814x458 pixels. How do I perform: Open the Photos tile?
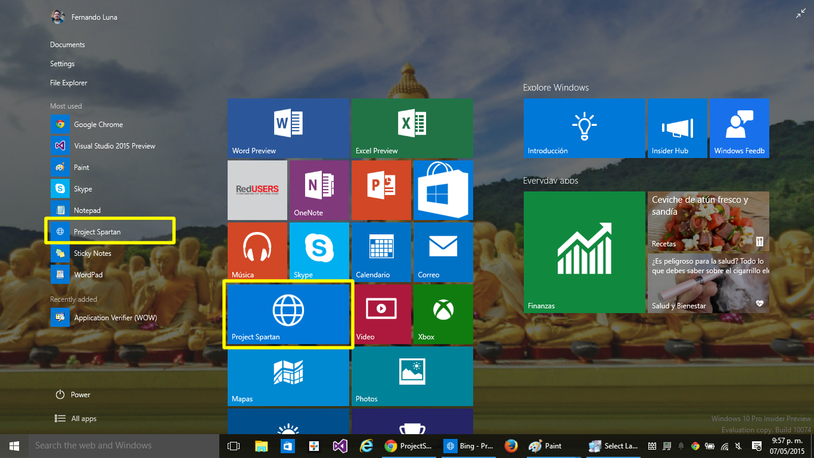[412, 376]
